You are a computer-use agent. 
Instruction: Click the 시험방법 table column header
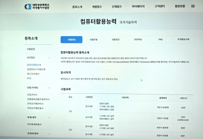[89, 97]
